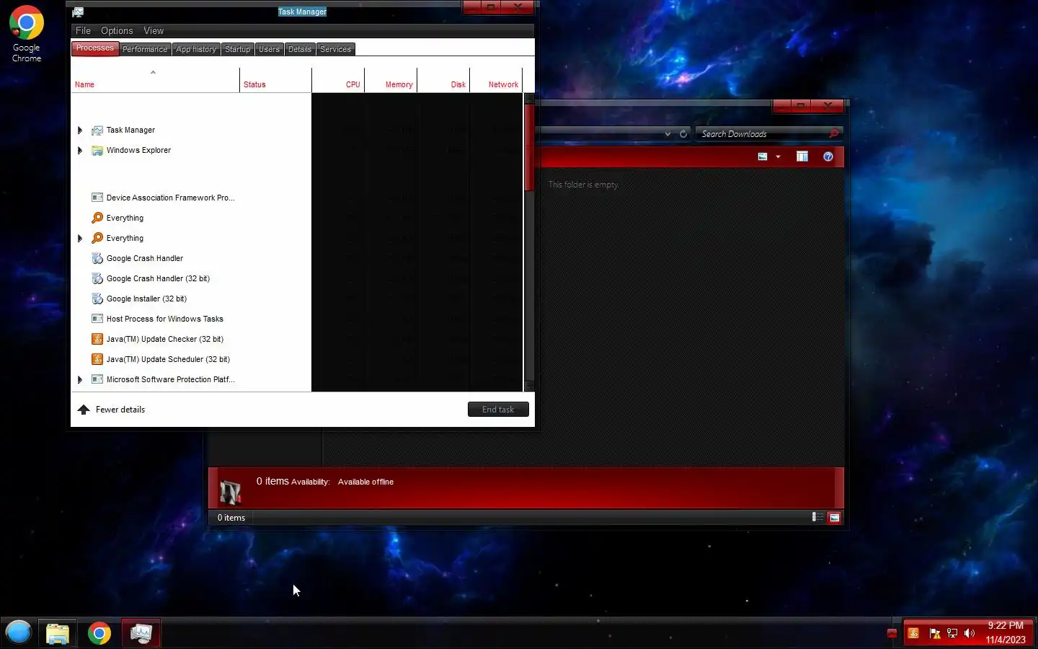Switch Downloads window to large icons view
This screenshot has height=649, width=1038.
(834, 517)
